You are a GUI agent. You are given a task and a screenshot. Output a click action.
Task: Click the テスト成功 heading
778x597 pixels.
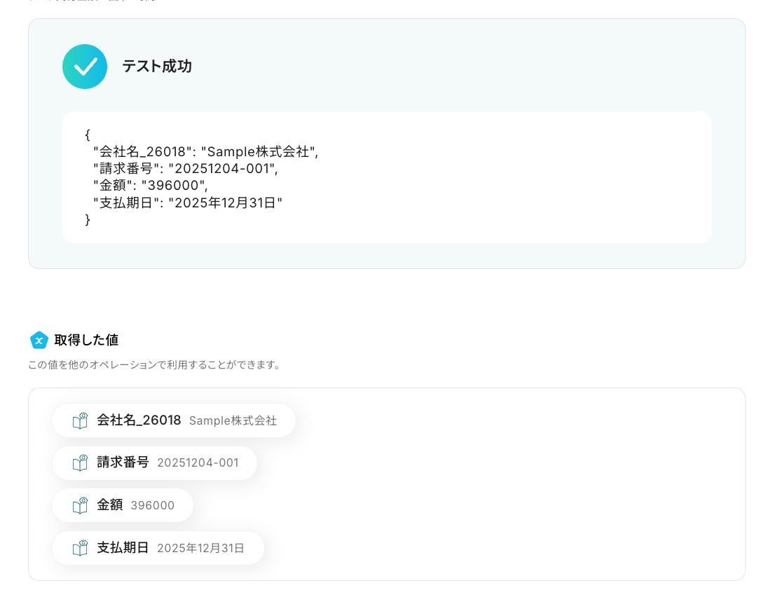(157, 67)
